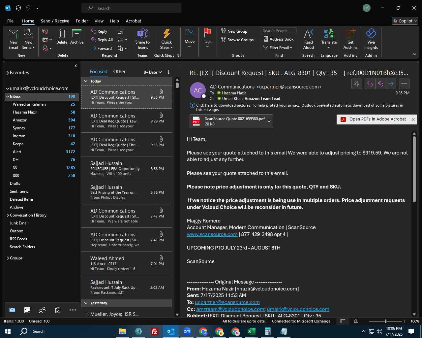Click the top Search box
Image resolution: width=422 pixels, height=338 pixels.
131,8
